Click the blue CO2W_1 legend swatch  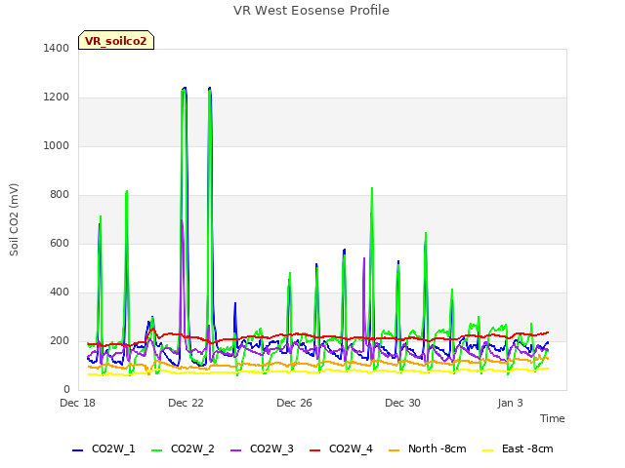tap(77, 450)
